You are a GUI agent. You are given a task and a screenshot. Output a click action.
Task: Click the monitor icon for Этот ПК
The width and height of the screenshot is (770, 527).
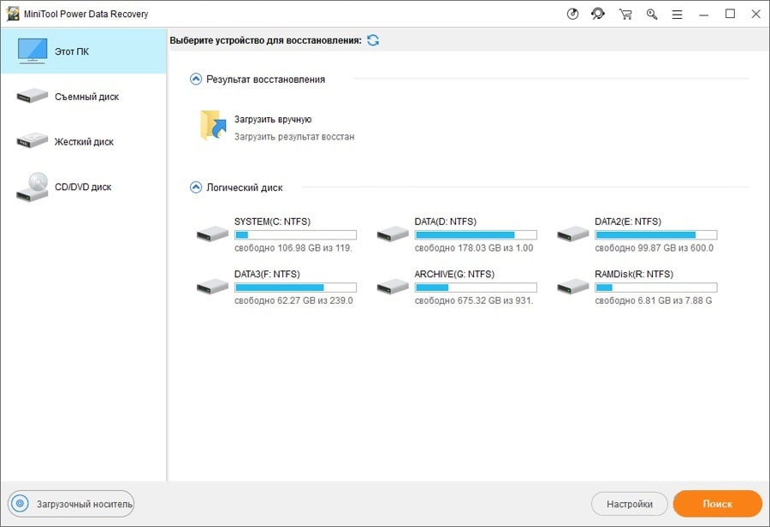coord(33,51)
